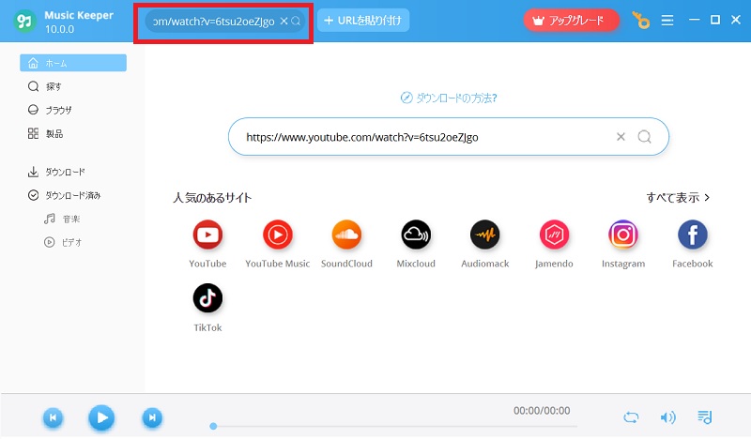Click the volume speaker icon
Viewport: 751px width, 439px height.
click(667, 417)
